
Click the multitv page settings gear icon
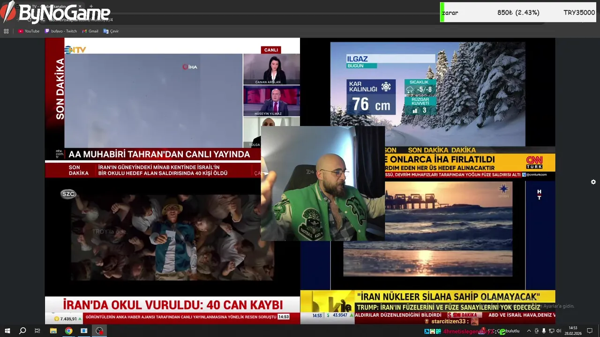coord(593,182)
